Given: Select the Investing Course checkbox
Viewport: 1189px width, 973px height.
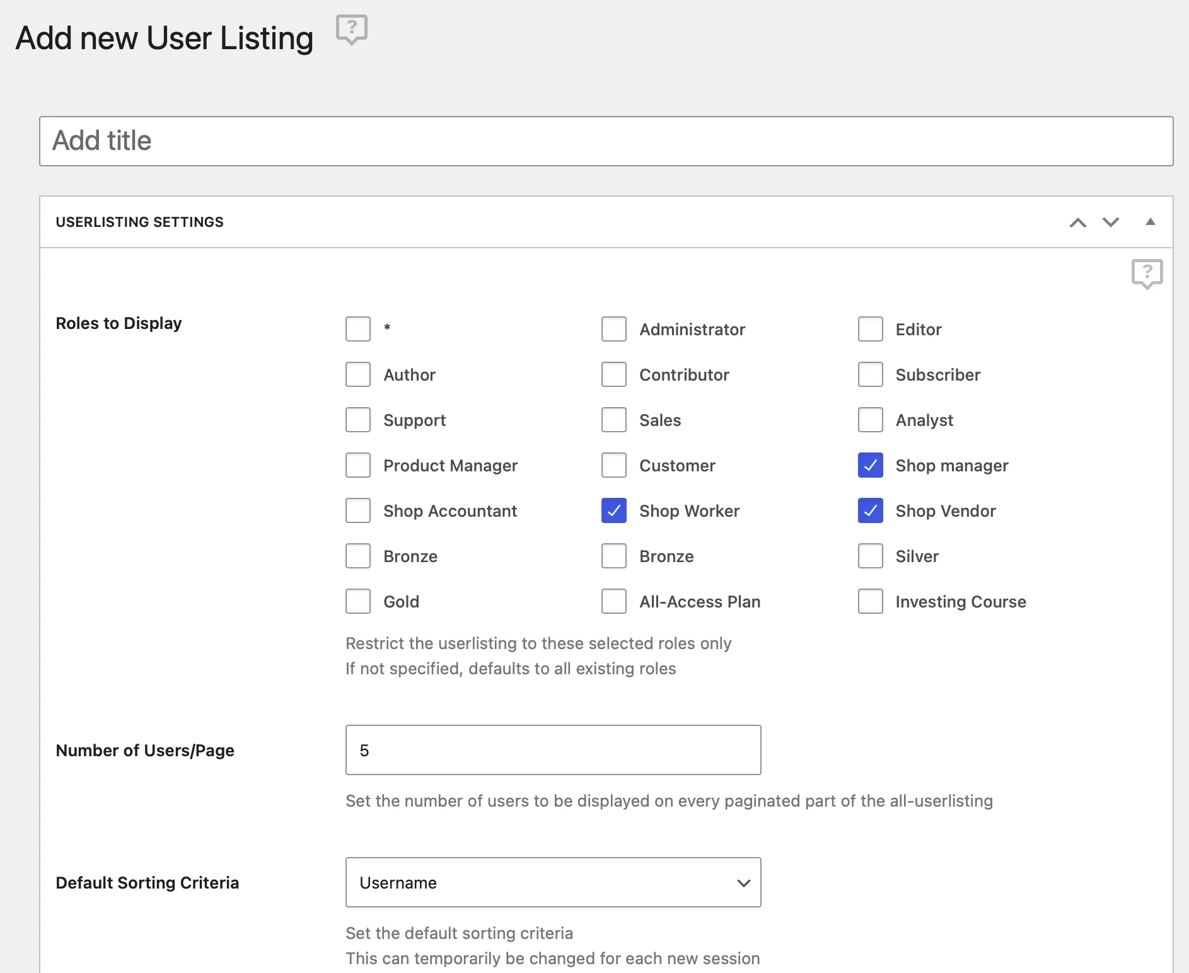Looking at the screenshot, I should click(871, 601).
